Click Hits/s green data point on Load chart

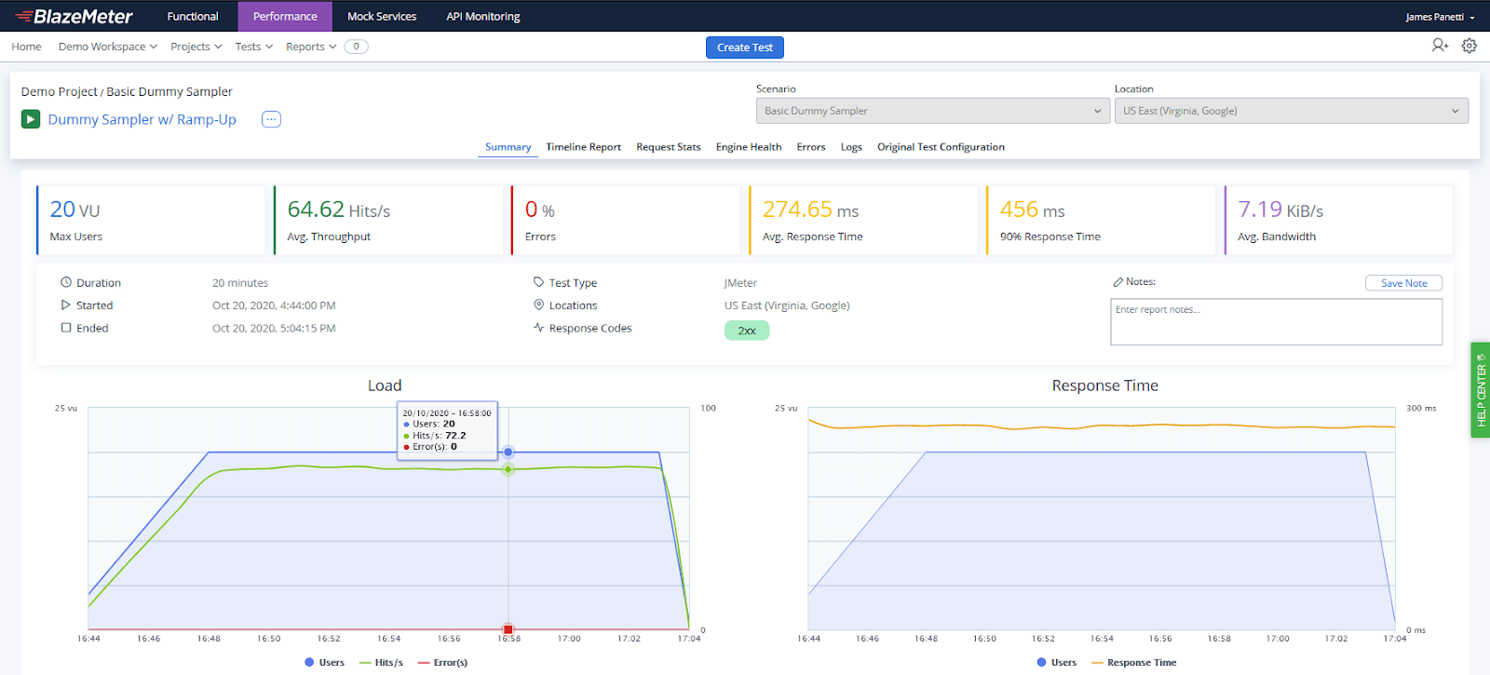(x=508, y=469)
